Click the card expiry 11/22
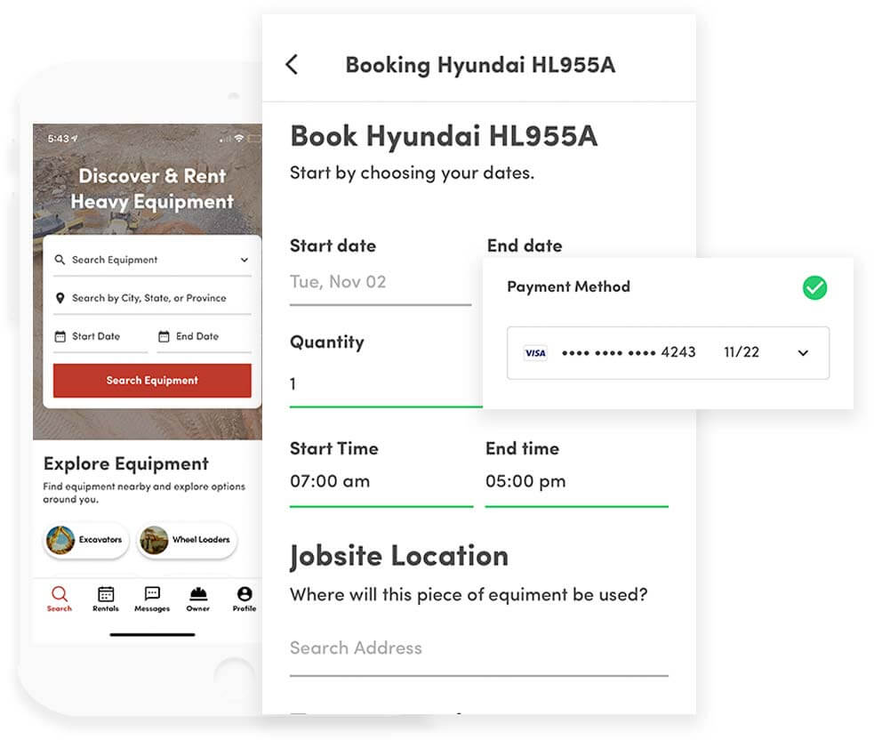The height and width of the screenshot is (740, 874). (742, 352)
